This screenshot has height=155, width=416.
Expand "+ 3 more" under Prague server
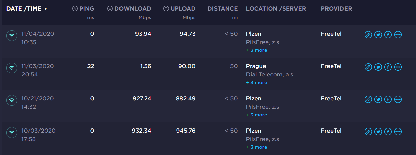(x=256, y=83)
